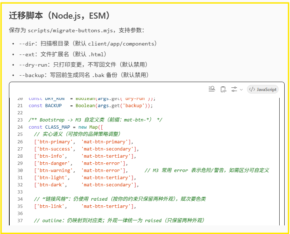Image resolution: width=290 pixels, height=234 pixels.
Task: Click the JavaScript language badge
Action: (x=263, y=90)
